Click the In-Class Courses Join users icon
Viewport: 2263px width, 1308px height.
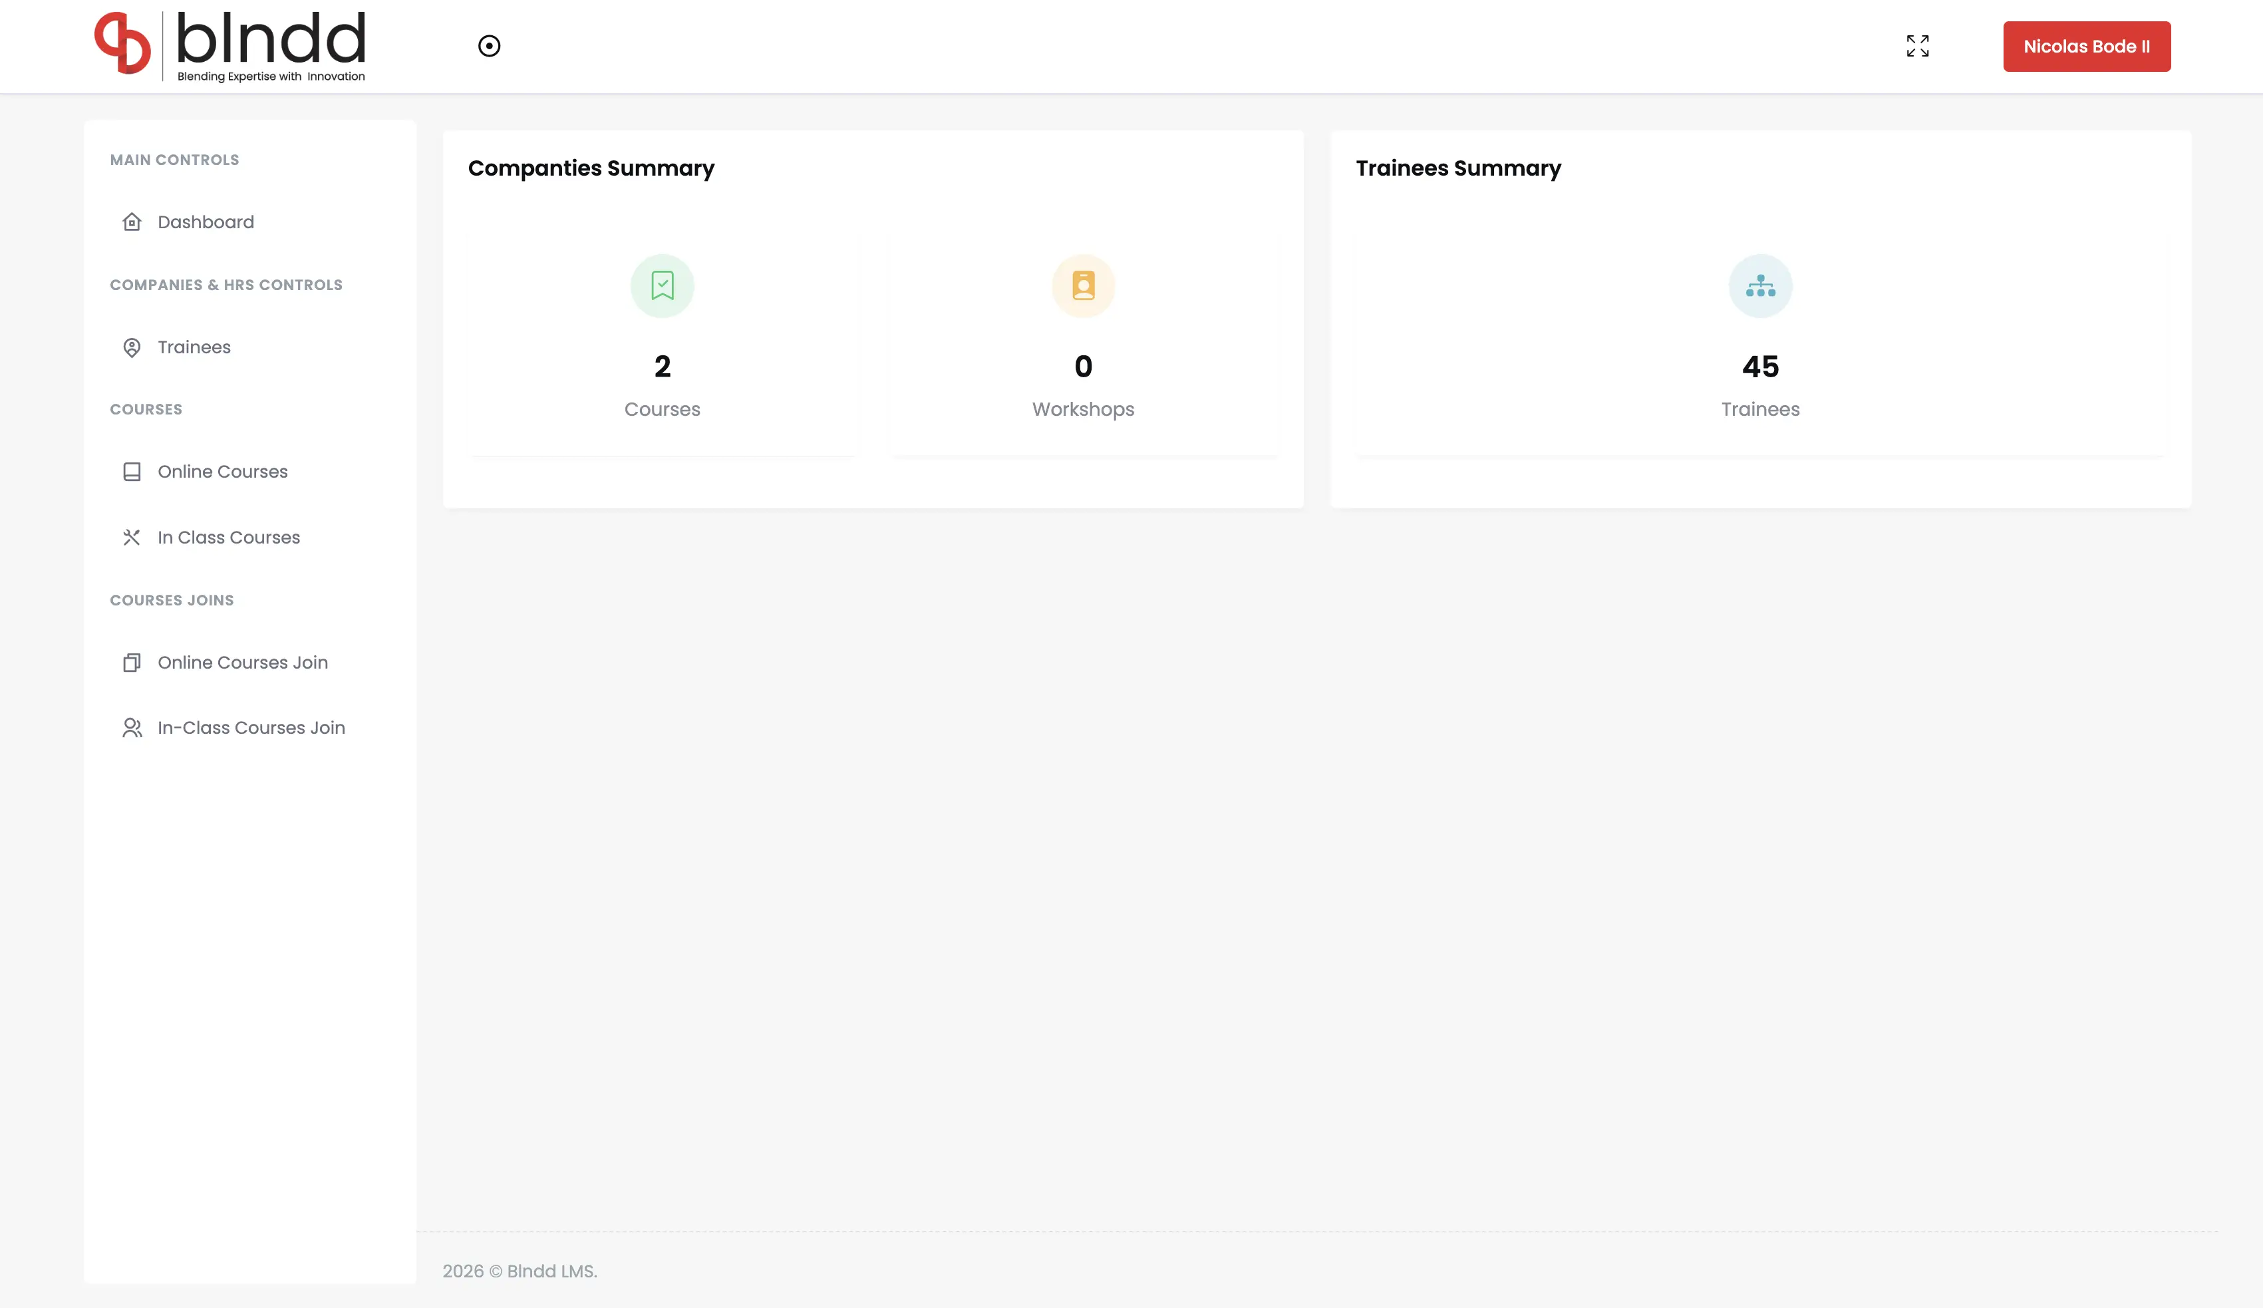point(132,728)
